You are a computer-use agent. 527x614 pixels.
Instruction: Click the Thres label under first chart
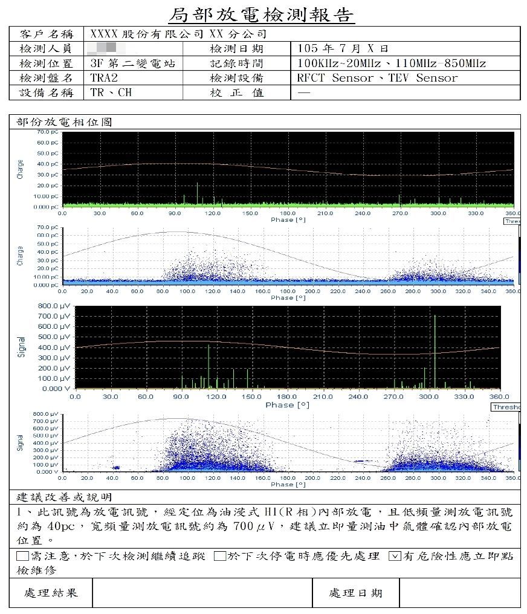point(512,221)
